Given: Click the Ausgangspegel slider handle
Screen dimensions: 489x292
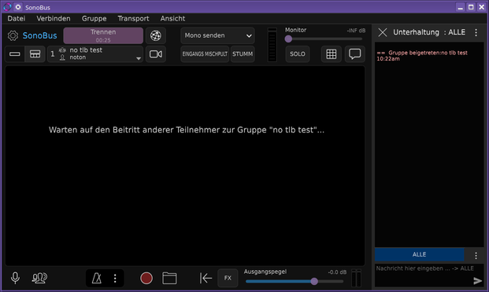Looking at the screenshot, I should (x=314, y=282).
